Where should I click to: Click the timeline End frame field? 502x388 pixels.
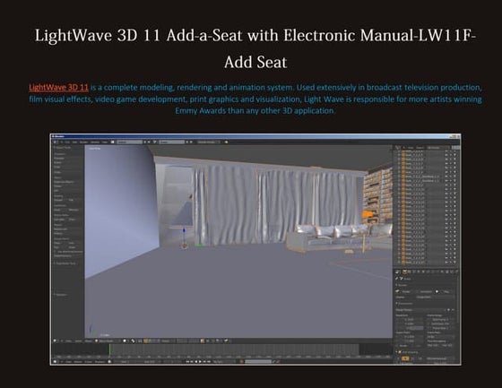tap(150, 362)
